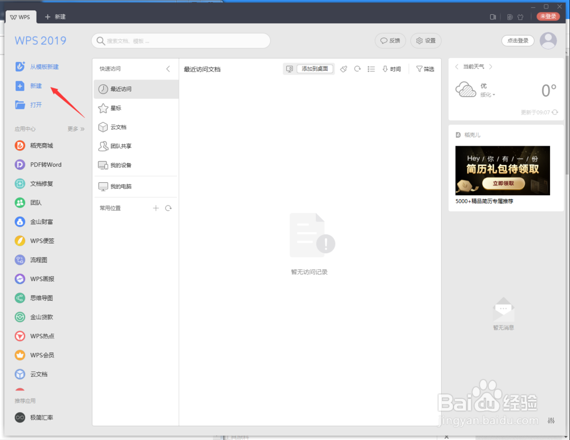Open 设置 settings button
This screenshot has height=440, width=570.
[426, 40]
